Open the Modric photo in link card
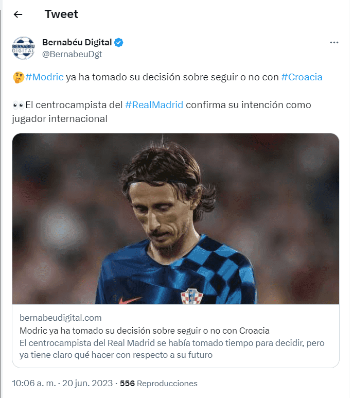Image resolution: width=353 pixels, height=398 pixels. coord(175,219)
